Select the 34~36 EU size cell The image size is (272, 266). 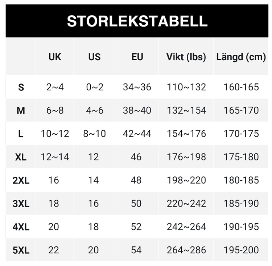[137, 87]
